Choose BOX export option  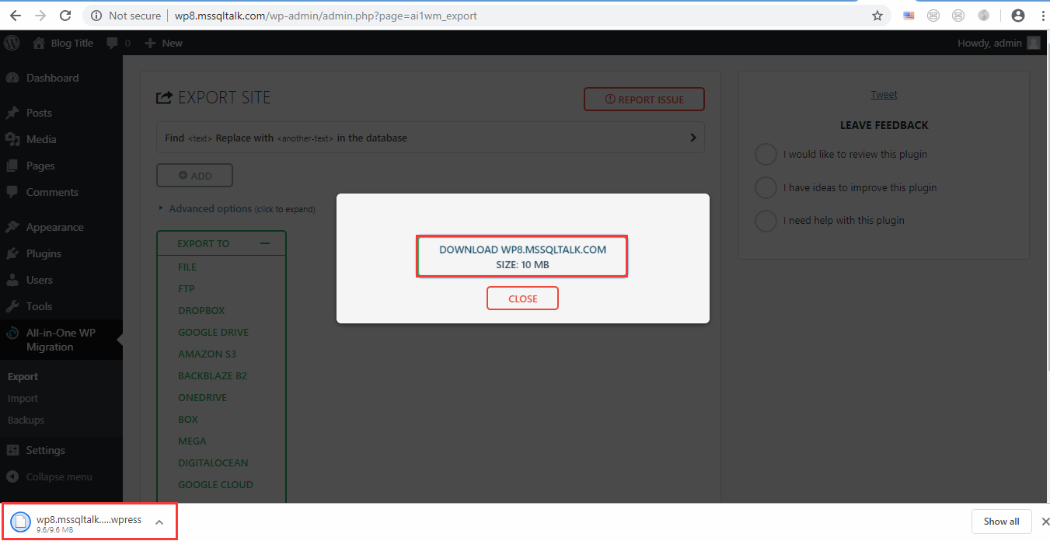(188, 419)
